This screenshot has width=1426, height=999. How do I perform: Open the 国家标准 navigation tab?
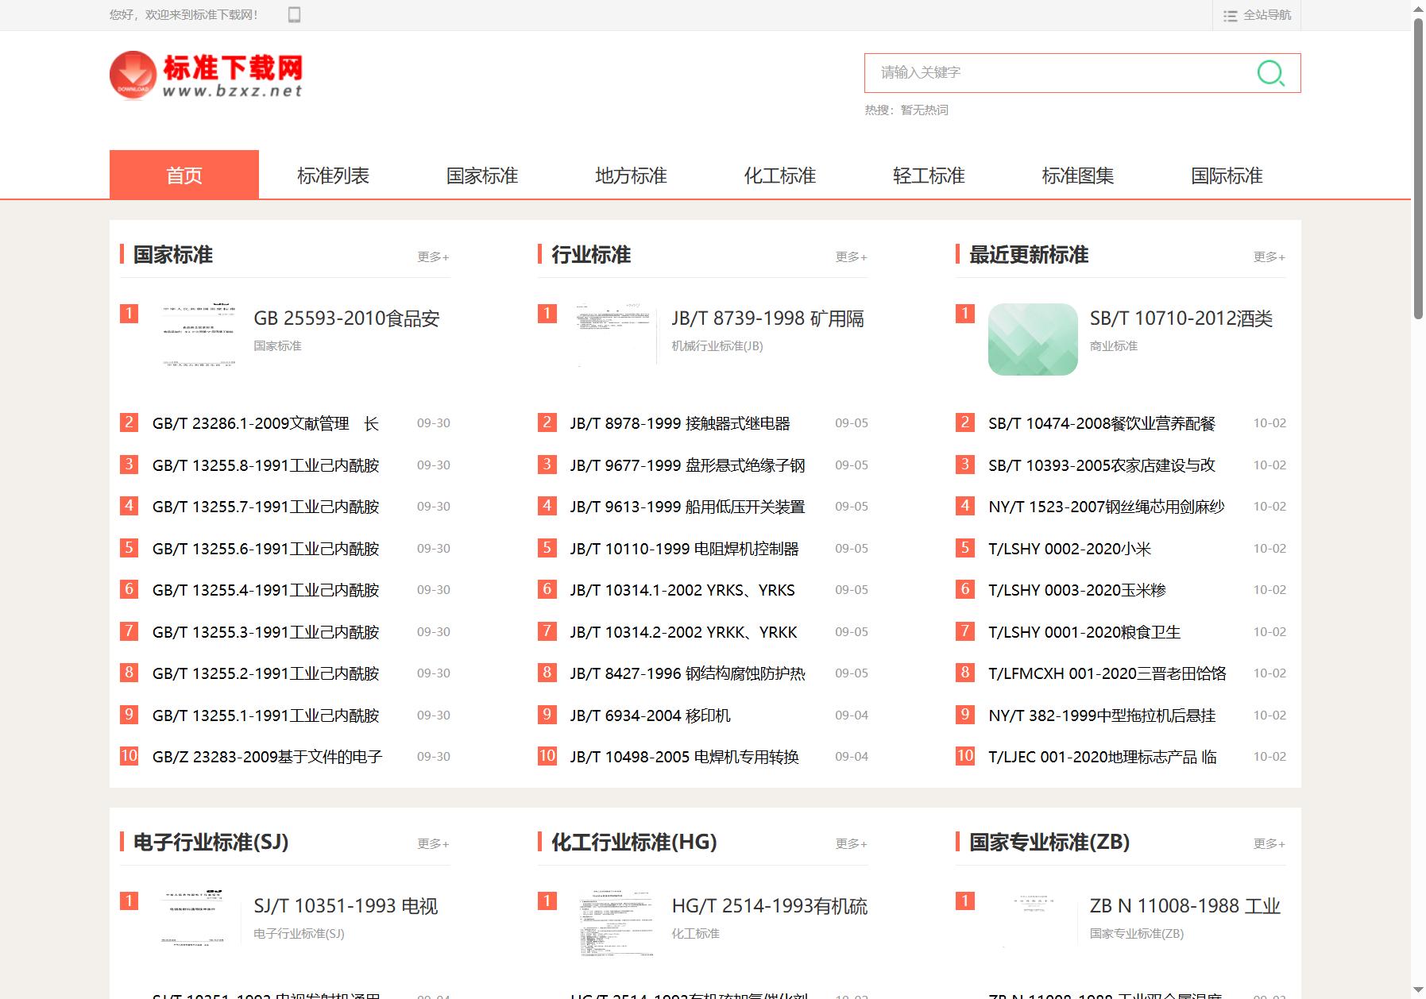[x=482, y=175]
